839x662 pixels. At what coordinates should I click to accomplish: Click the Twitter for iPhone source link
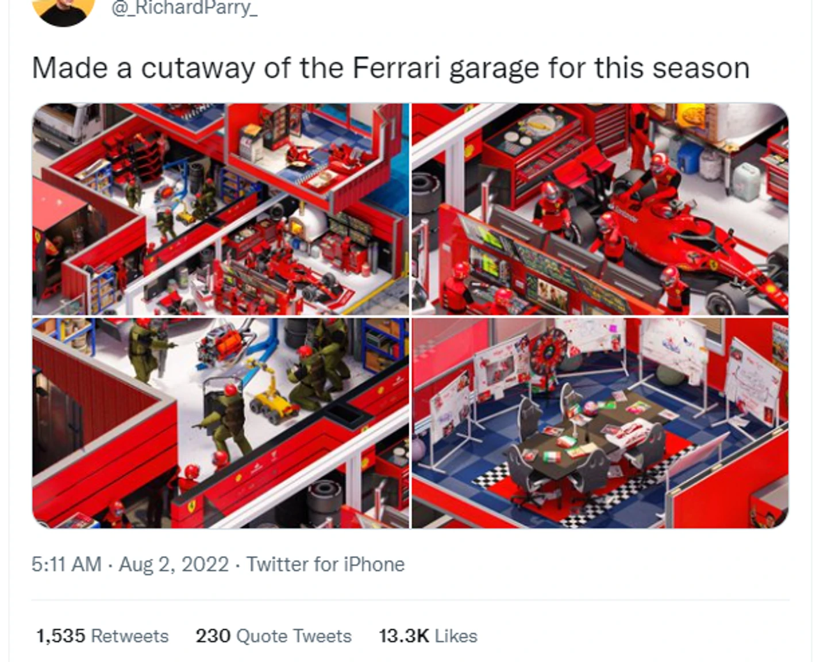click(326, 564)
